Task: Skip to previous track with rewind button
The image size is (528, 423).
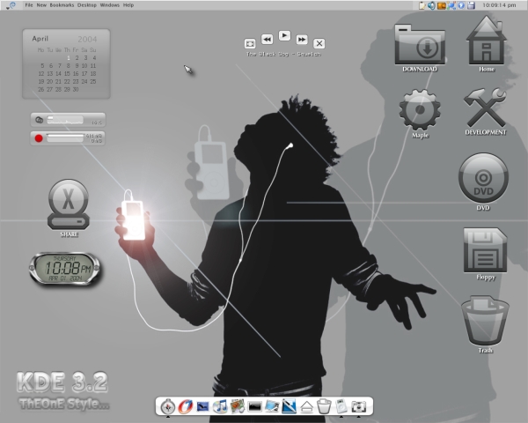Action: (x=267, y=40)
